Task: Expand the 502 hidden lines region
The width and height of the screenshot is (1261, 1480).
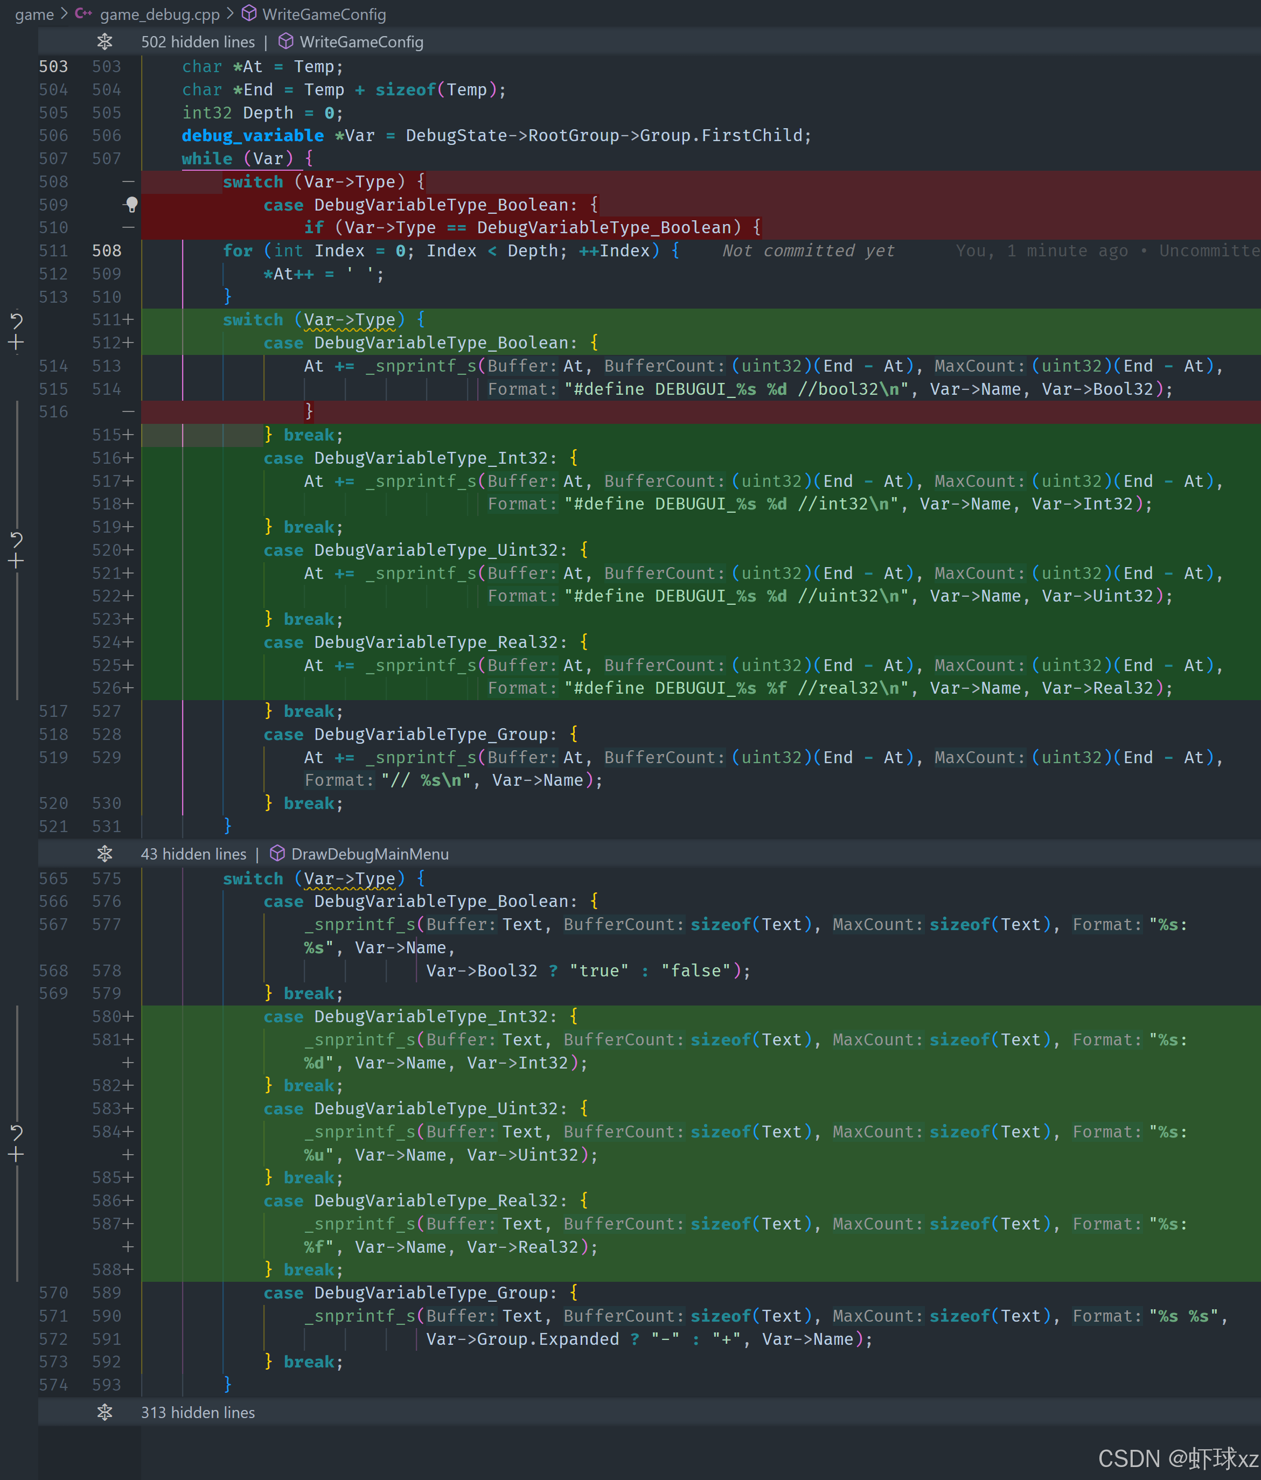Action: 105,42
